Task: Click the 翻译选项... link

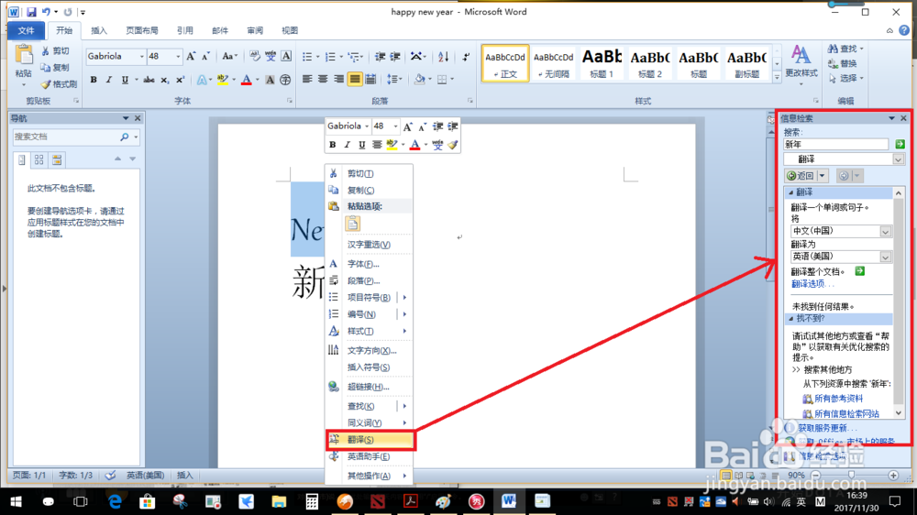Action: [x=812, y=283]
